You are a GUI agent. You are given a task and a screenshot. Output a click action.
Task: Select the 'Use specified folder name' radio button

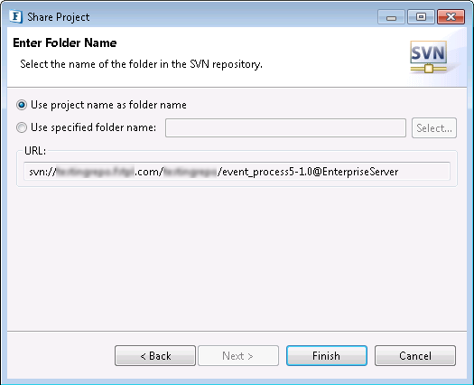[x=22, y=127]
